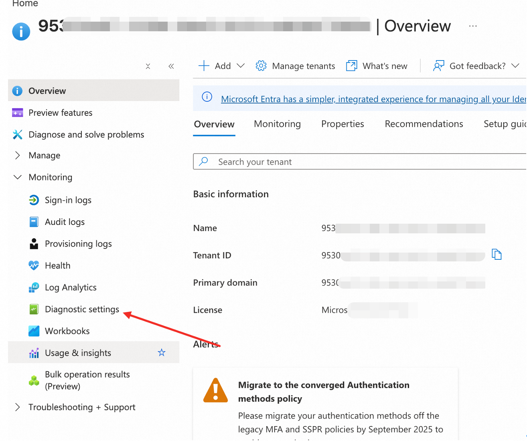
Task: Click the info icon in Entra banner
Action: (x=207, y=97)
